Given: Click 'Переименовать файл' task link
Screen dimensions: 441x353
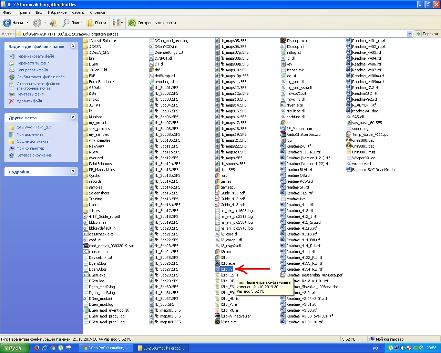Looking at the screenshot, I should coord(35,56).
